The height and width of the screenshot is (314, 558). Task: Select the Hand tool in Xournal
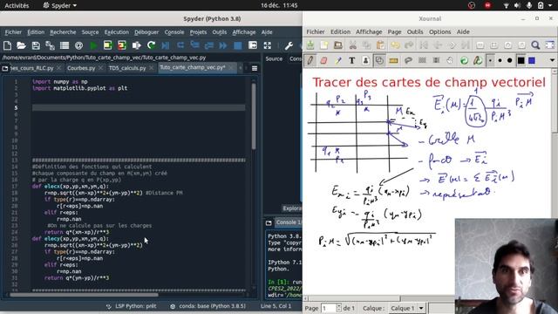[450, 60]
